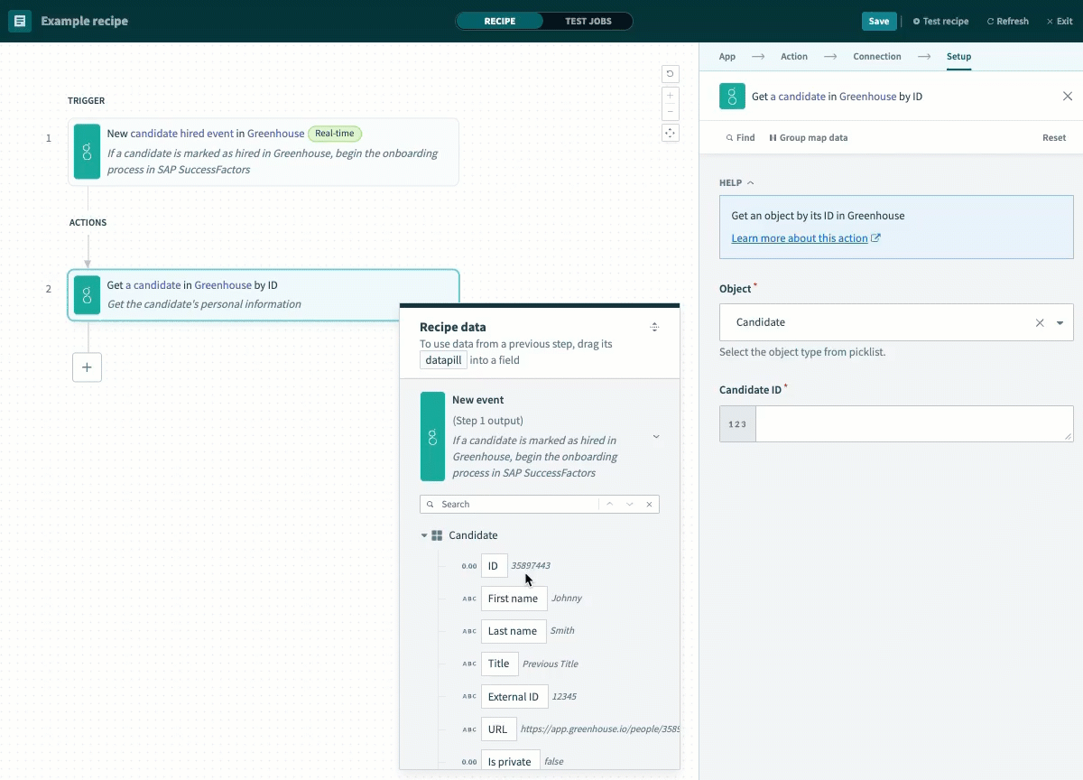Toggle the 123 formula mode on Candidate ID field
This screenshot has height=780, width=1083.
pyautogui.click(x=736, y=423)
